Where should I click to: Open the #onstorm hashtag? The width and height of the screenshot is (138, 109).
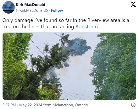coord(87,27)
